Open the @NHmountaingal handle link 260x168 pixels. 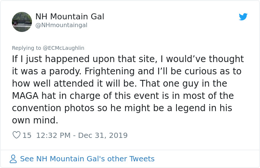click(61, 25)
